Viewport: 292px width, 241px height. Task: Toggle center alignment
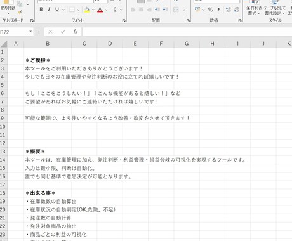141,10
